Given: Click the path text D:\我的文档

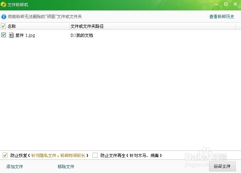Looking at the screenshot, I should 82,35.
